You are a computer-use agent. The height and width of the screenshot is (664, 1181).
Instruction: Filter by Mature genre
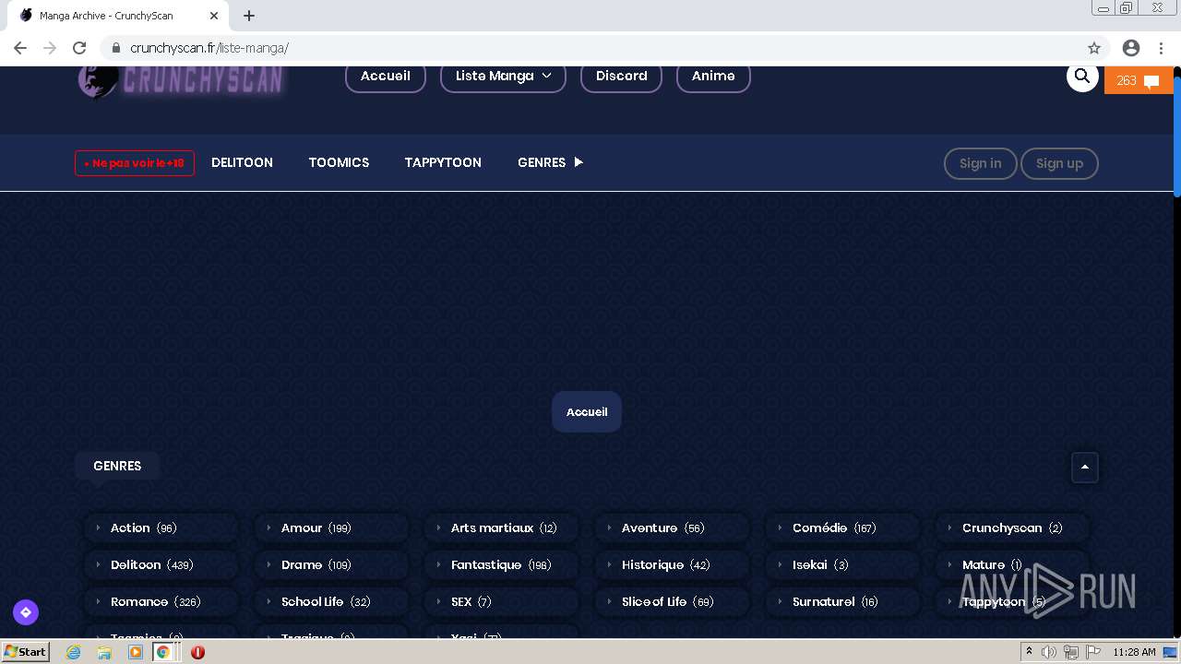pos(1013,564)
